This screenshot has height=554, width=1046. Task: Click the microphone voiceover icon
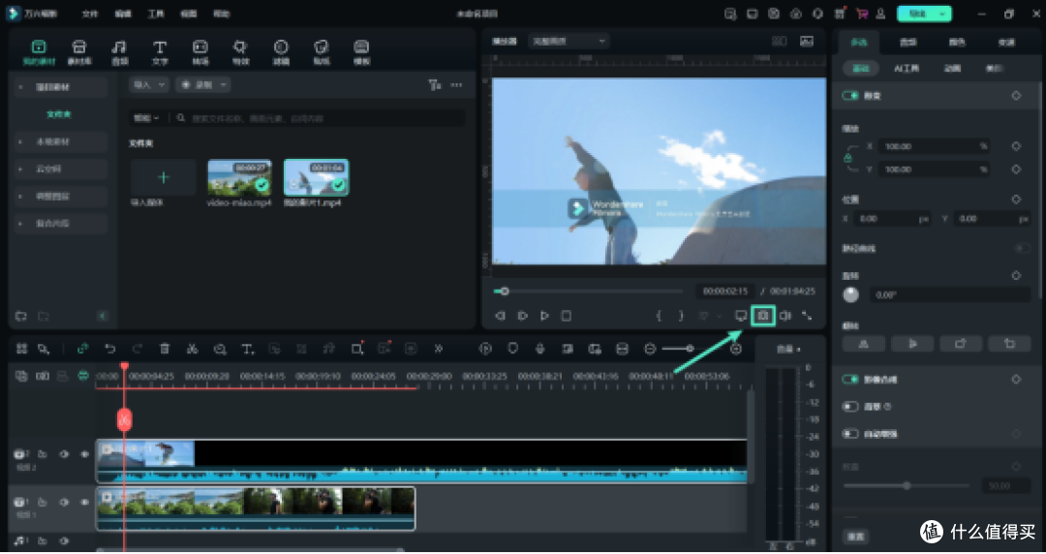coord(540,349)
